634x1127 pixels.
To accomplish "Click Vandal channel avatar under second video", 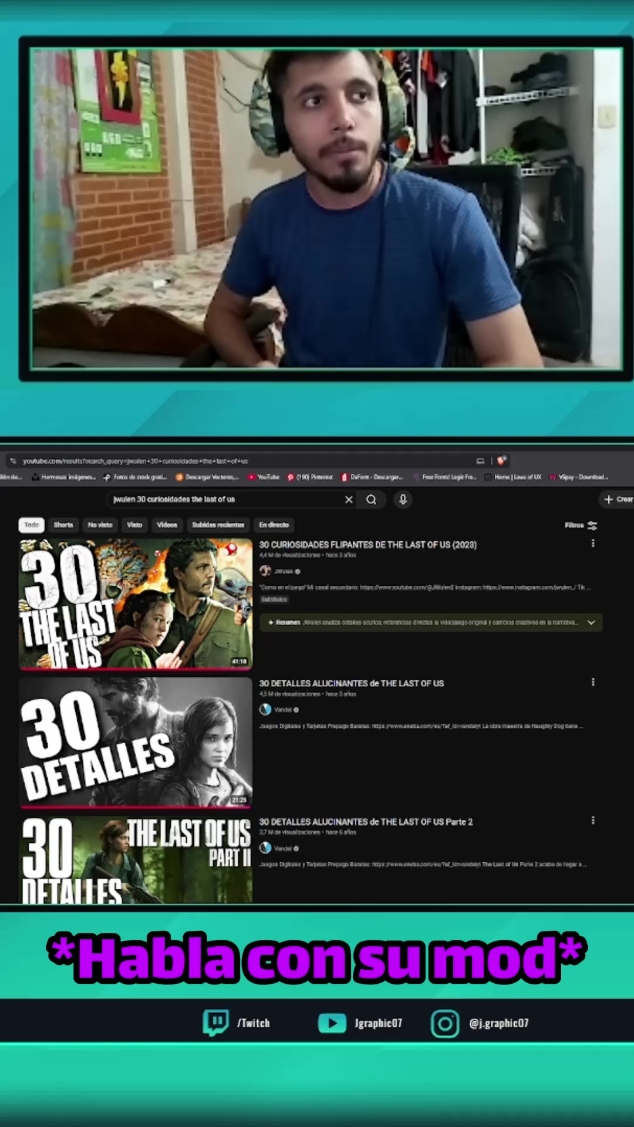I will (x=265, y=710).
